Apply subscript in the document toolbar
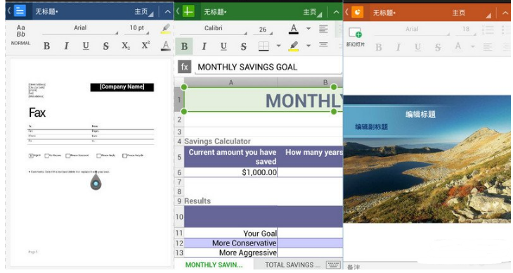Viewport: 513px width, 273px height. click(x=126, y=46)
